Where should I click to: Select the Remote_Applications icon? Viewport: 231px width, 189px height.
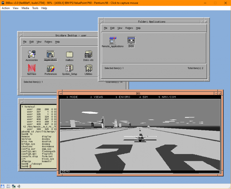click(112, 40)
